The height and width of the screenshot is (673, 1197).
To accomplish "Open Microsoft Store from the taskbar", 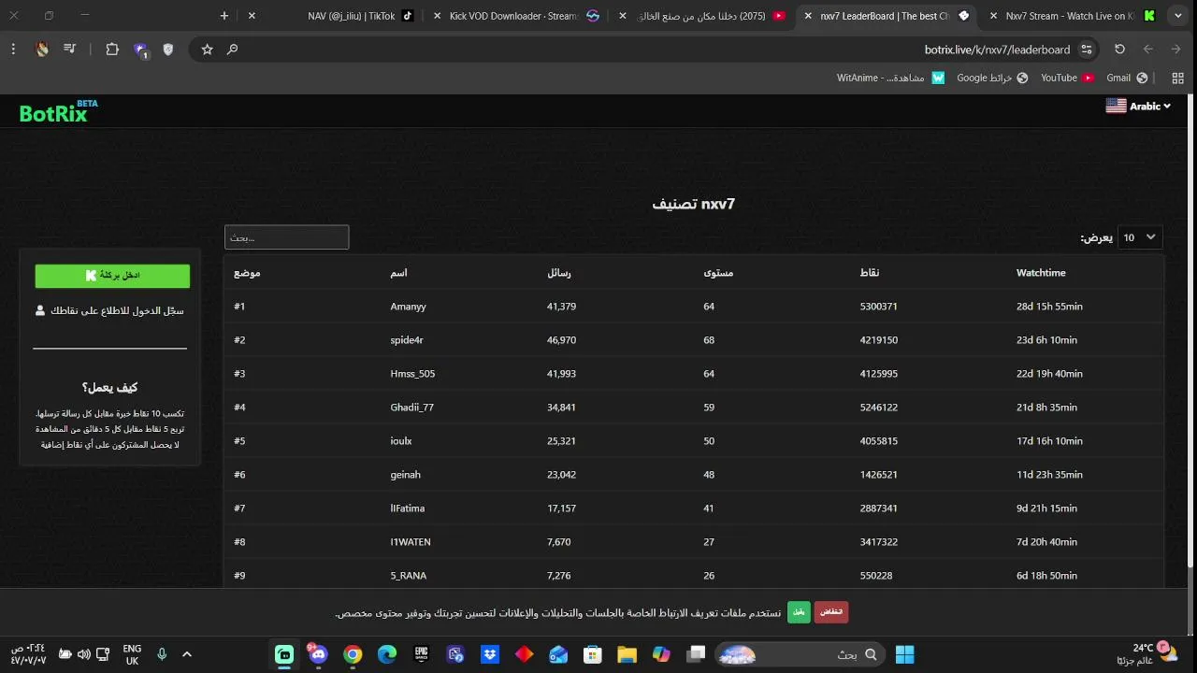I will click(592, 654).
